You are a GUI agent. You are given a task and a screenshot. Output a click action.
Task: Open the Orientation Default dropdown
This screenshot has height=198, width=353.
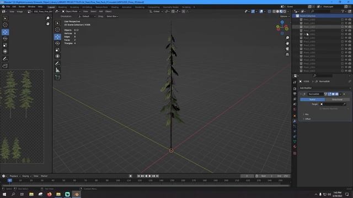(x=87, y=16)
